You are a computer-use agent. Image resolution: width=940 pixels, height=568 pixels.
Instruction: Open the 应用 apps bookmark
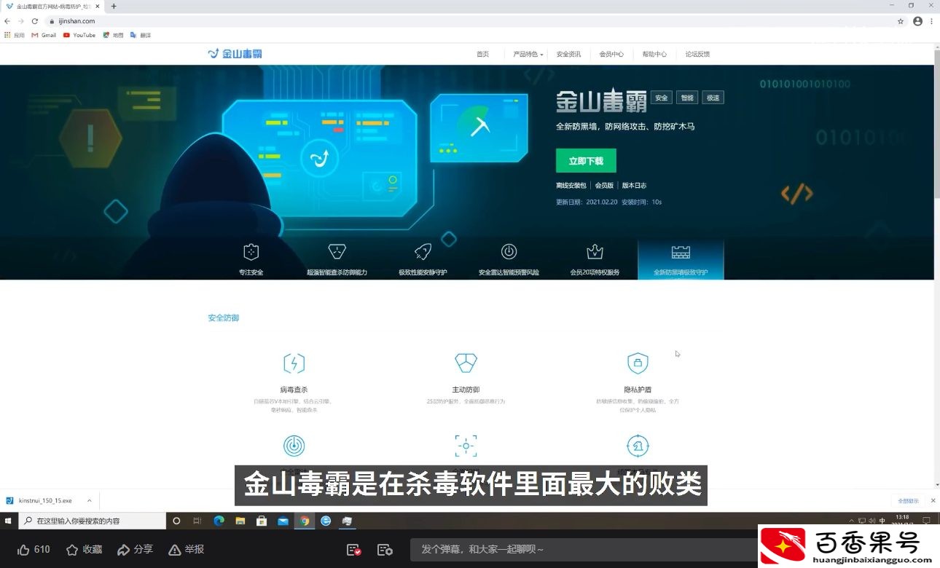click(x=15, y=35)
